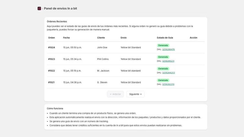Open DHL tracking link 3258264203
Image resolution: width=244 pixels, height=137 pixels.
click(x=169, y=73)
